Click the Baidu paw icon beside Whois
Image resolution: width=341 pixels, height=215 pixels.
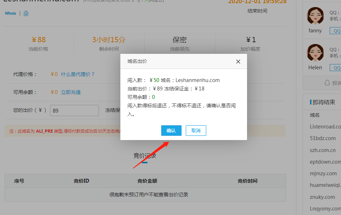[x=26, y=13]
